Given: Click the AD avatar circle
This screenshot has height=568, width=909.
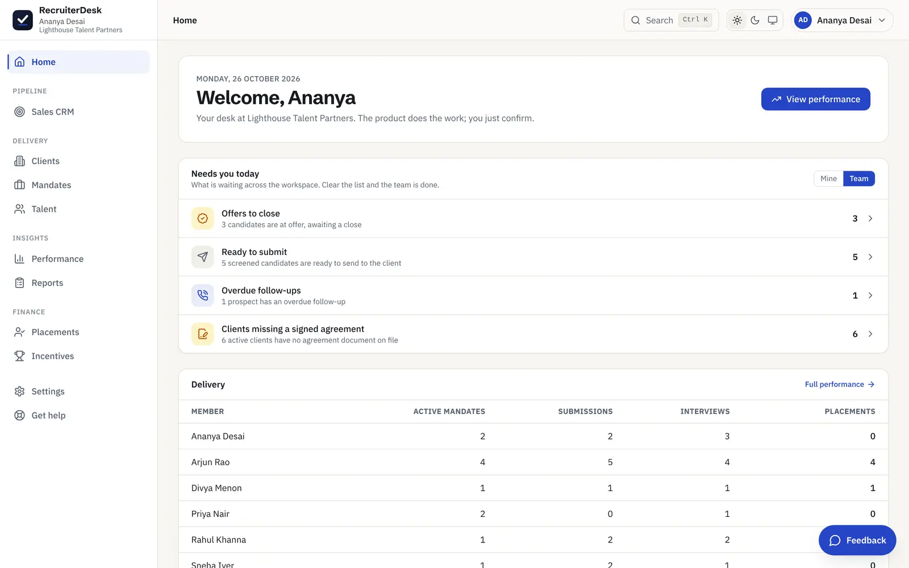Looking at the screenshot, I should tap(803, 20).
